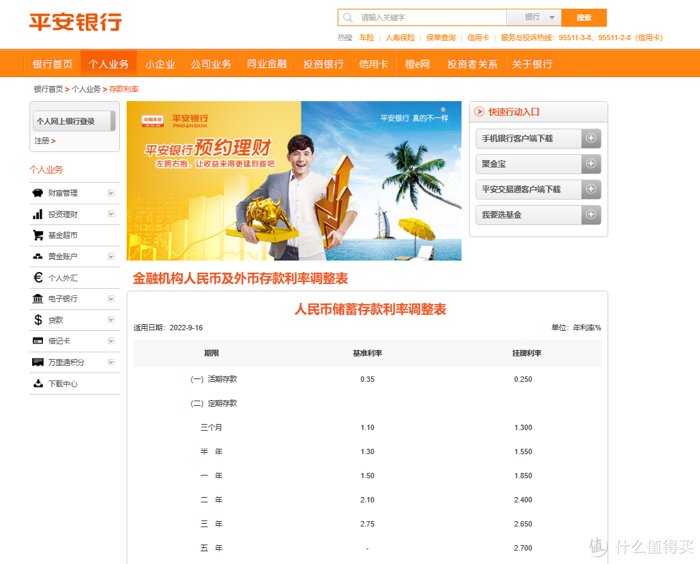Click the 三个月 row label
This screenshot has width=700, height=564.
[211, 427]
